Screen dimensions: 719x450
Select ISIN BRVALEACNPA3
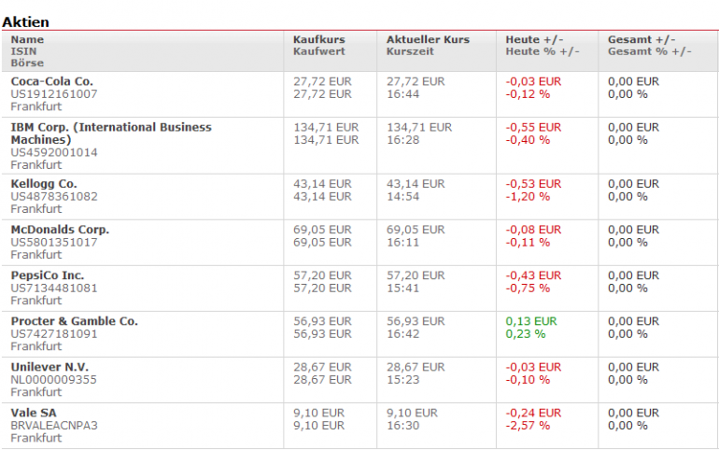[x=54, y=426]
